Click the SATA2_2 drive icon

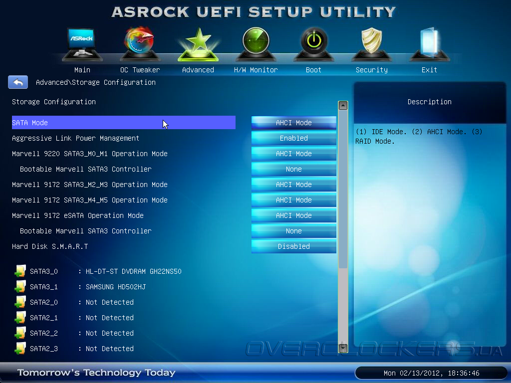click(x=20, y=333)
